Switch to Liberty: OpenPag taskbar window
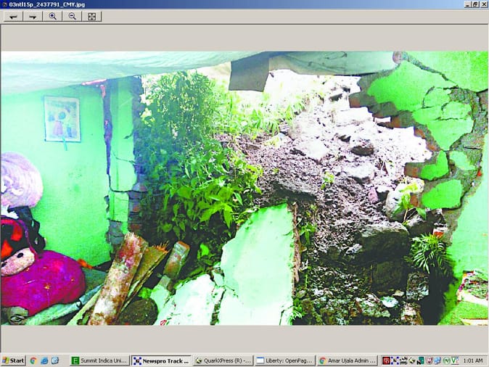Image resolution: width=489 pixels, height=367 pixels. click(284, 360)
